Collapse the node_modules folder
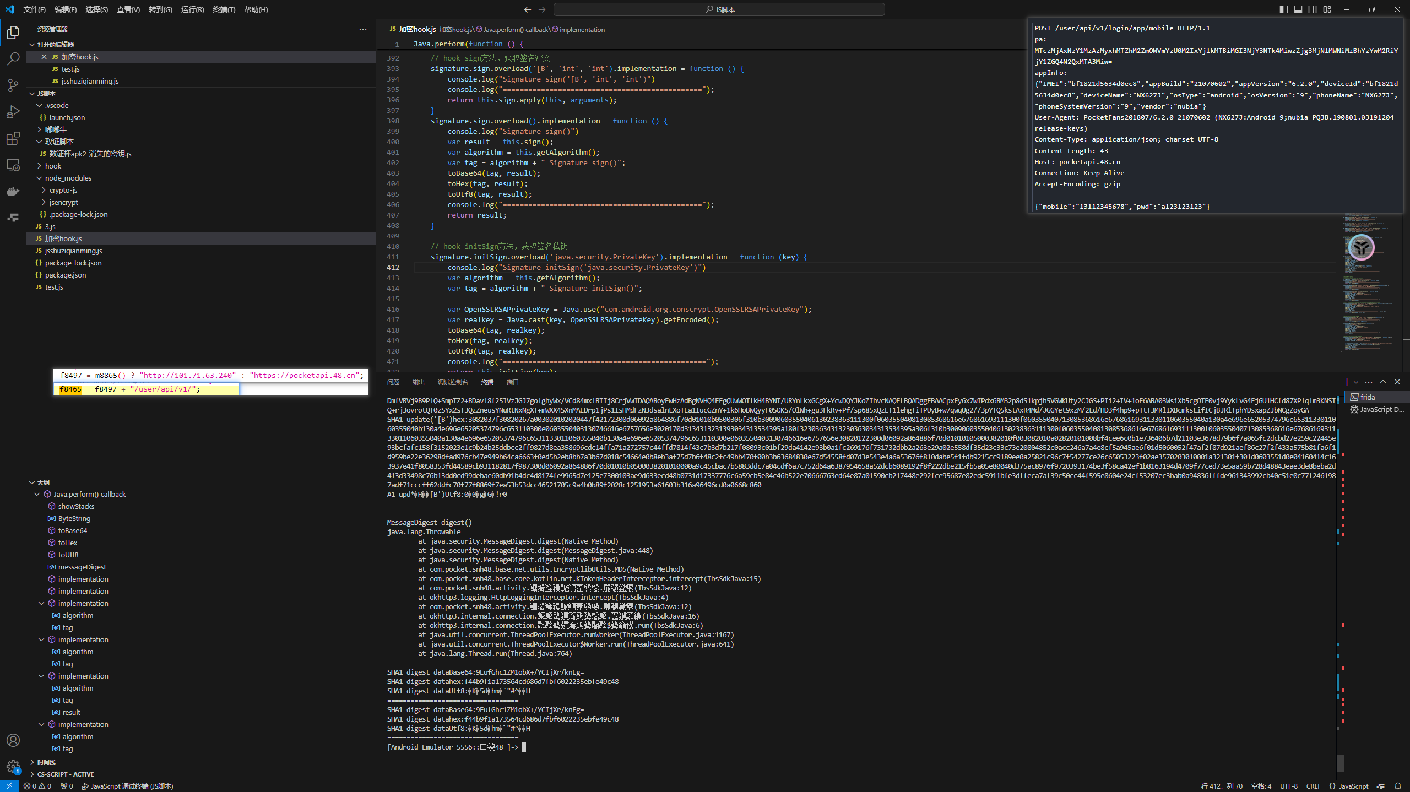This screenshot has height=792, width=1410. point(68,178)
